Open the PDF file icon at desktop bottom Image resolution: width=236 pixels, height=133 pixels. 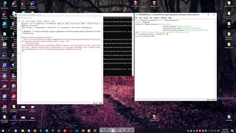[x=154, y=118]
